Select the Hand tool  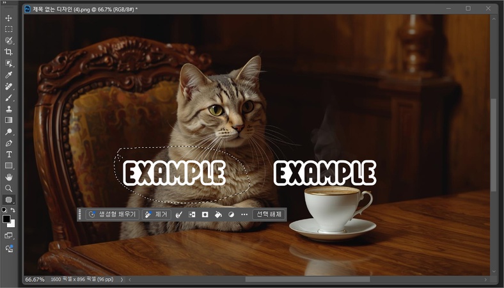tap(9, 177)
